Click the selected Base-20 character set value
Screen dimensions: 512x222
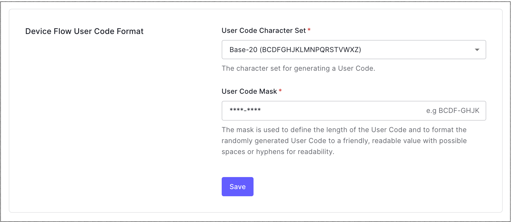pyautogui.click(x=295, y=50)
